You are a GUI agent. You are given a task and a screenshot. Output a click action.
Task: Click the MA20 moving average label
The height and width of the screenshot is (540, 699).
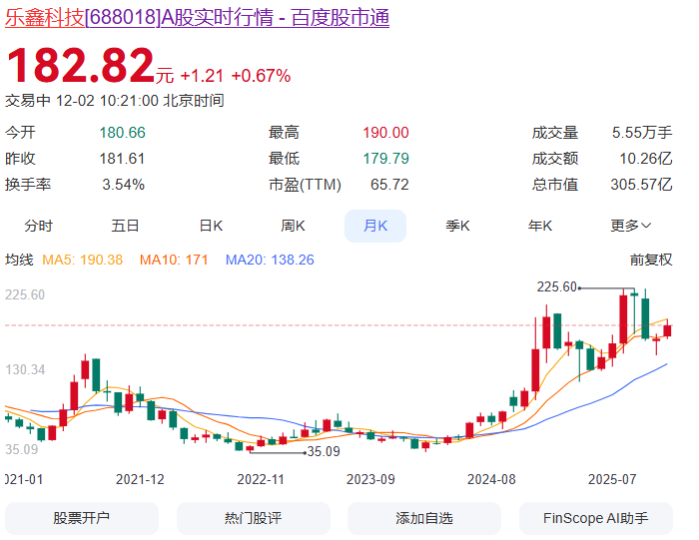270,260
